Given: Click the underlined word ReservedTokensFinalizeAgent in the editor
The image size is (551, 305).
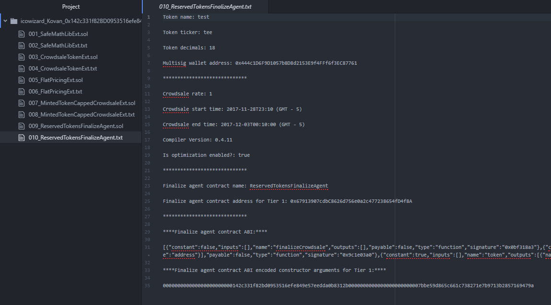Looking at the screenshot, I should point(289,186).
